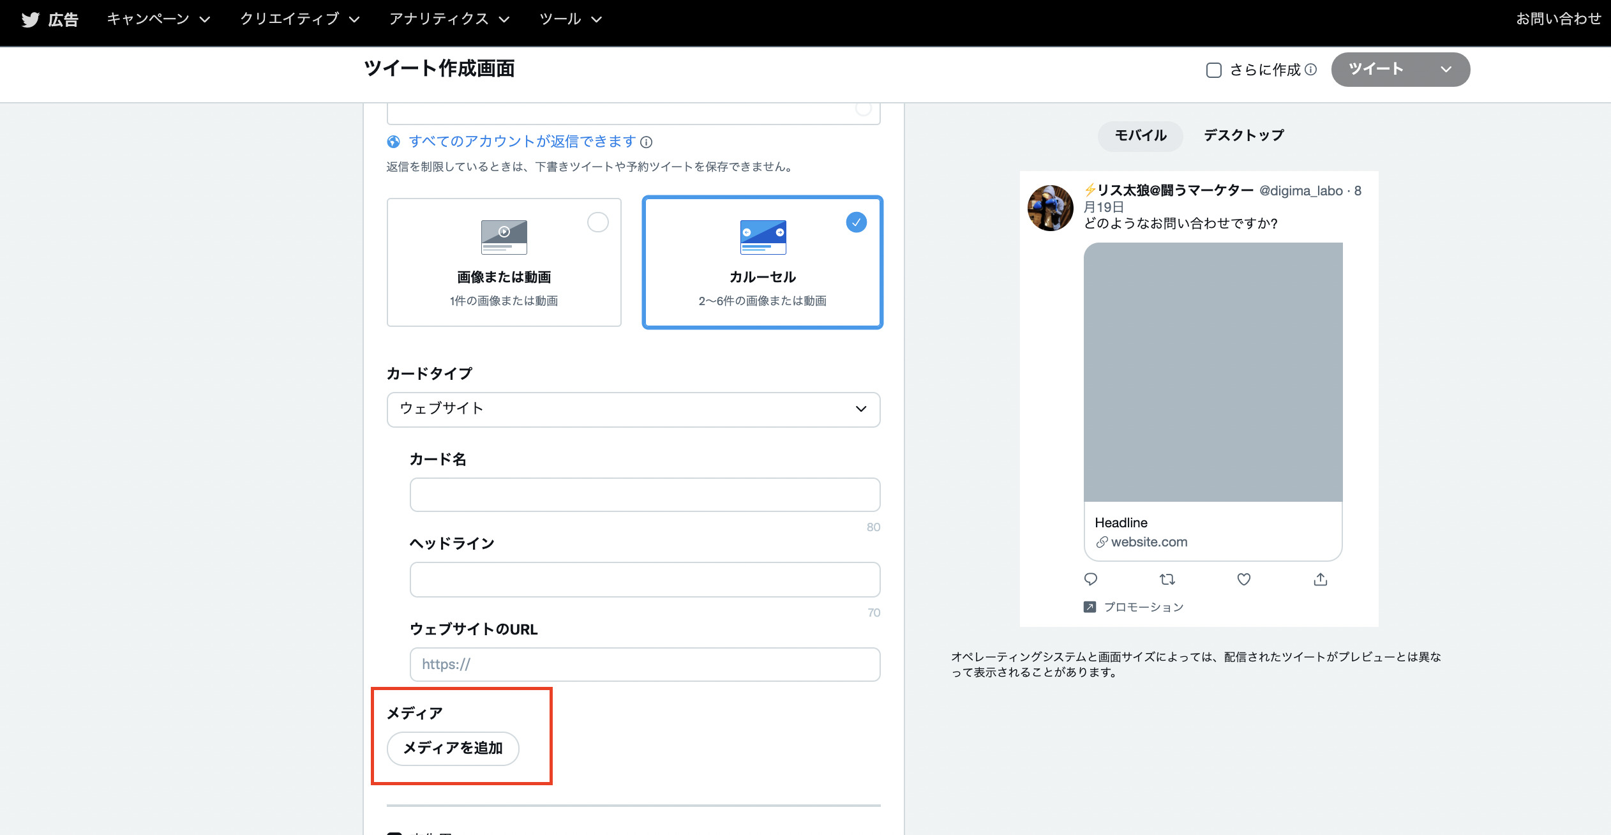Click the ウェブサイトのURL input field
This screenshot has height=835, width=1611.
click(645, 665)
